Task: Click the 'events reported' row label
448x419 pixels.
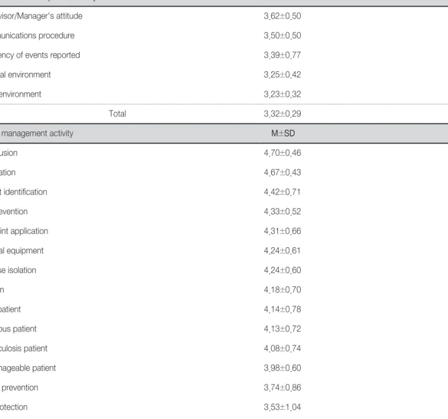Action: [x=53, y=55]
